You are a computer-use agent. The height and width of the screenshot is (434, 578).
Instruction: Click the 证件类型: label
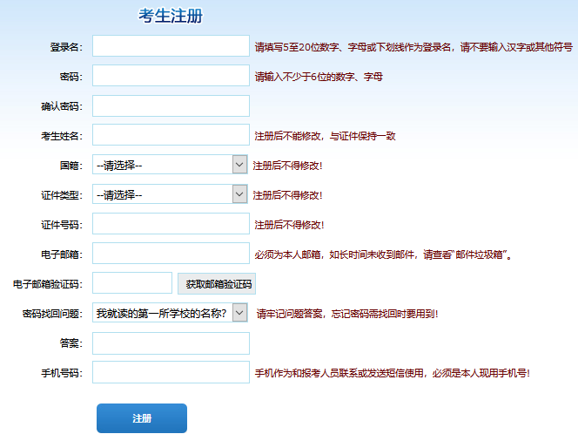(x=62, y=195)
